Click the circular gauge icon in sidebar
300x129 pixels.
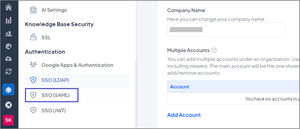click(9, 46)
